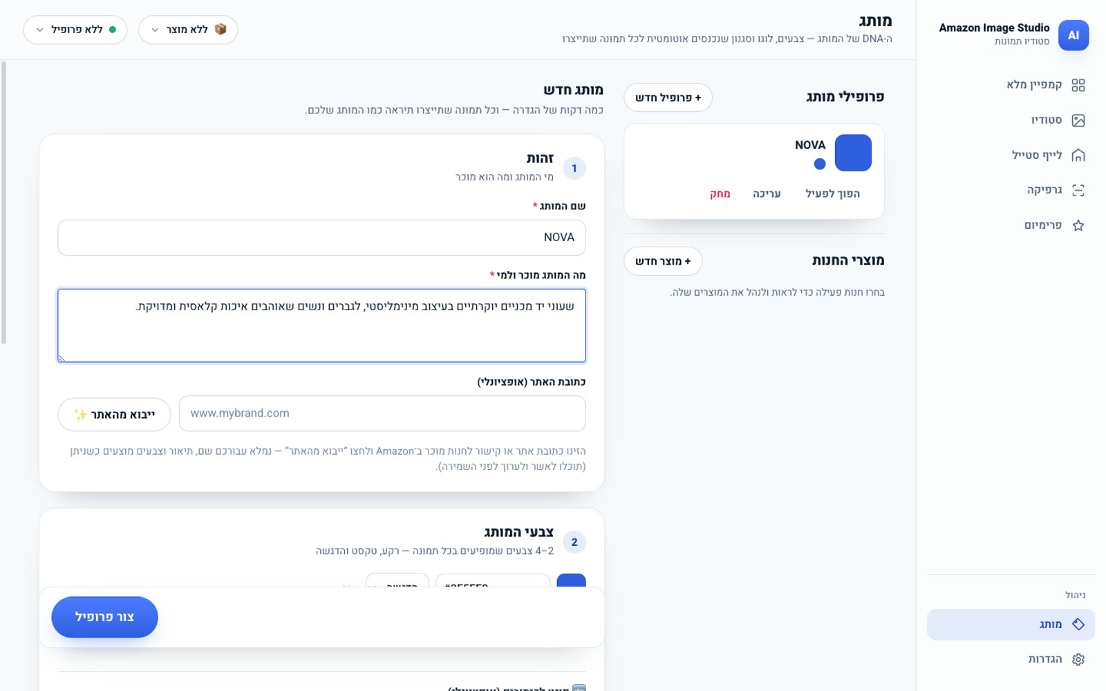Open הגדרות in sidebar
The image size is (1106, 691).
pos(1011,659)
